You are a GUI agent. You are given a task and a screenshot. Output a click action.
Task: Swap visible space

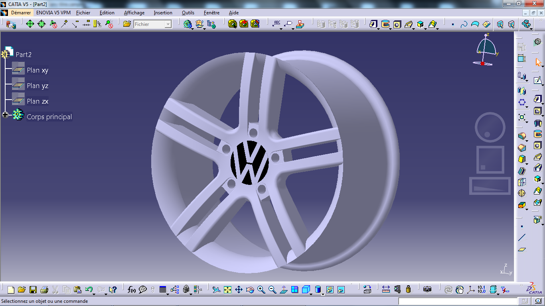pos(341,290)
